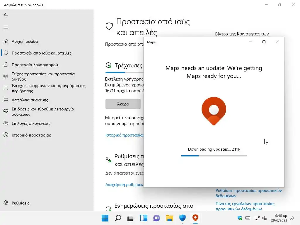
Task: Click the heart icon for device performance
Action: coord(6,111)
